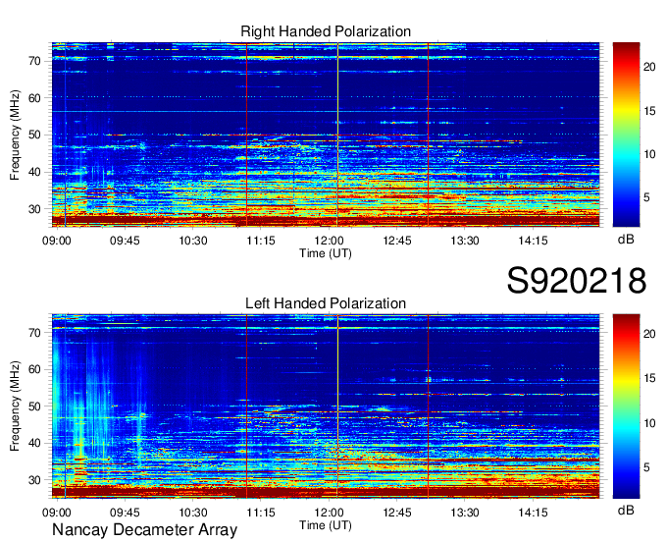This screenshot has width=667, height=542.
Task: Click the 'Left Handed Polarization' title
Action: pos(326,303)
